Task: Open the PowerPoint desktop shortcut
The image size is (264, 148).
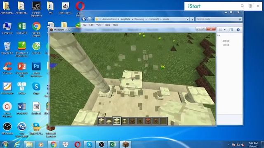Action: (x=22, y=69)
